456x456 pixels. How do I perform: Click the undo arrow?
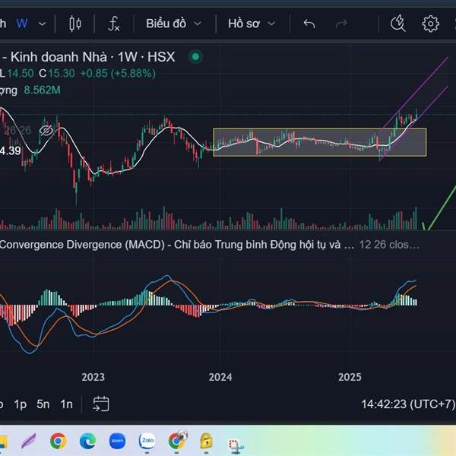(x=309, y=24)
